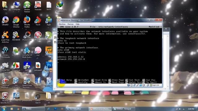Click the line 'address 192.168.1.12' in nano
The image size is (198, 111).
point(71,57)
